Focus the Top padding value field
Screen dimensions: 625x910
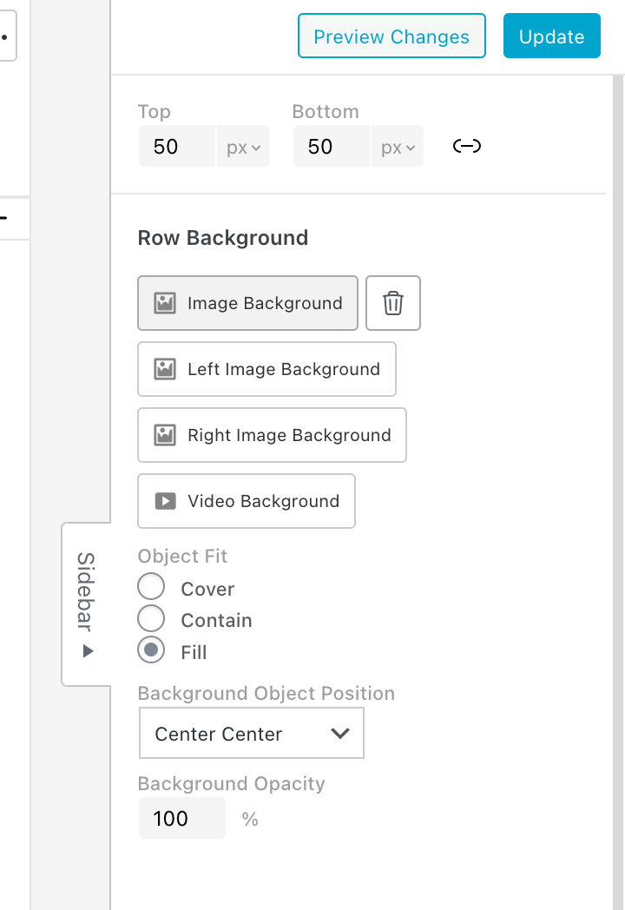click(176, 147)
